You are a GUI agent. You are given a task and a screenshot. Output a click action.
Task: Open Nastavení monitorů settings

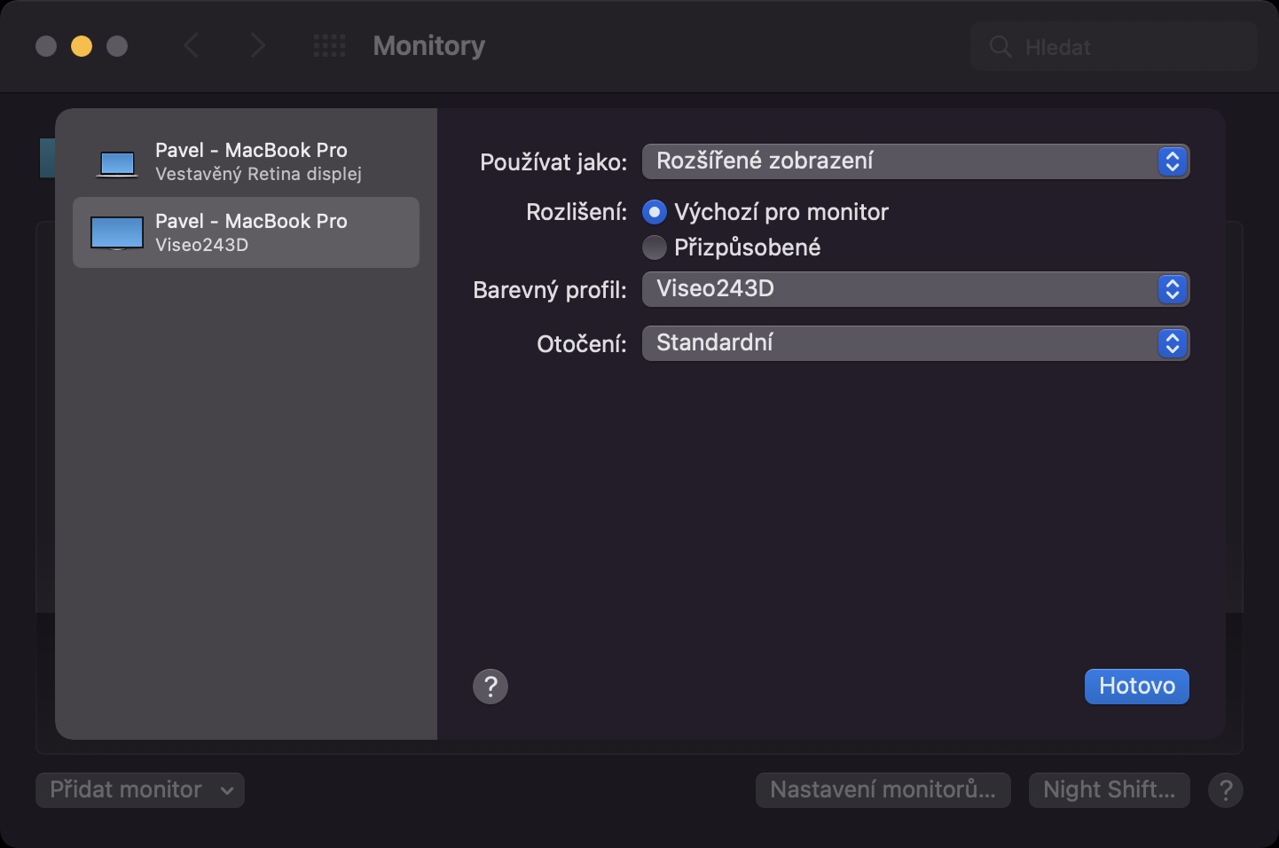(883, 789)
